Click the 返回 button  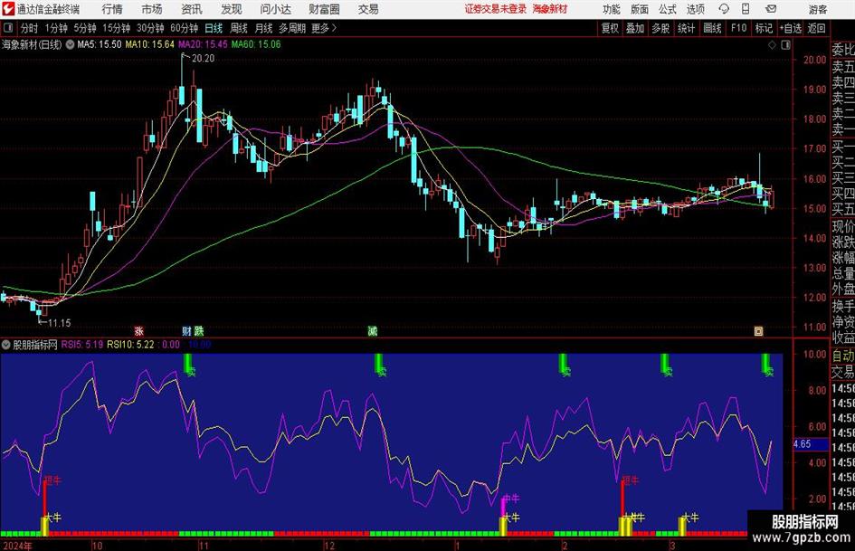pos(817,28)
